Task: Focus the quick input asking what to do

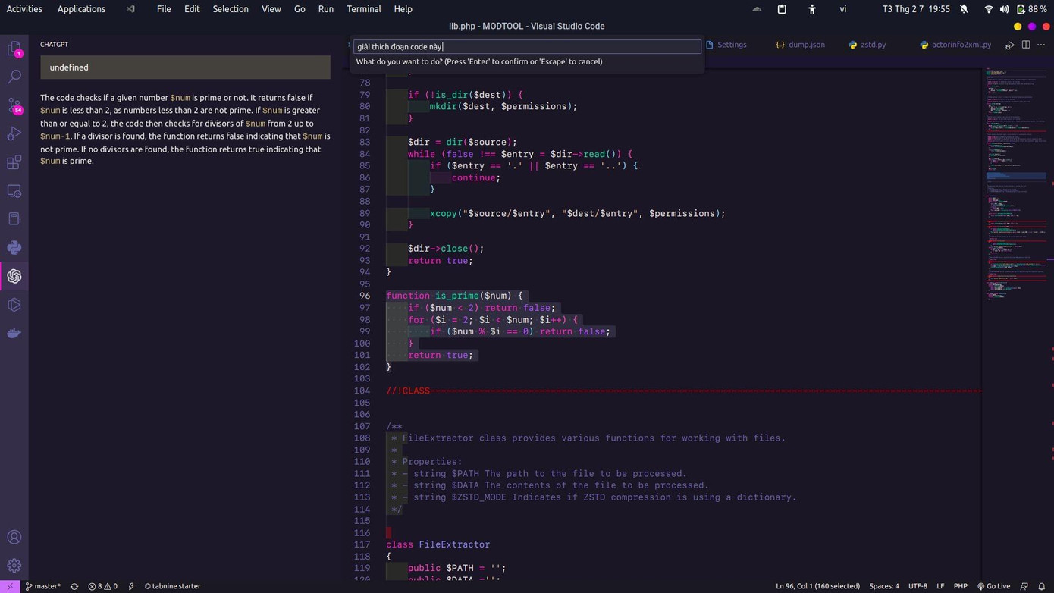Action: click(527, 46)
